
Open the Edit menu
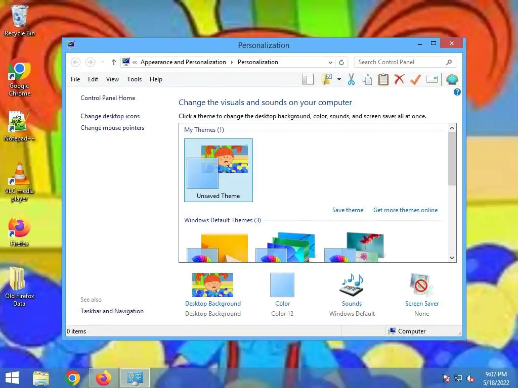93,79
